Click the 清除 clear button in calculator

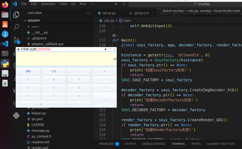click(28, 71)
